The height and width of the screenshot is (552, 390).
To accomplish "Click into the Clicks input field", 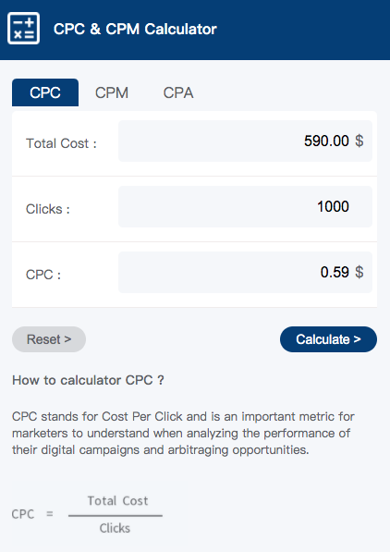I will pos(245,206).
